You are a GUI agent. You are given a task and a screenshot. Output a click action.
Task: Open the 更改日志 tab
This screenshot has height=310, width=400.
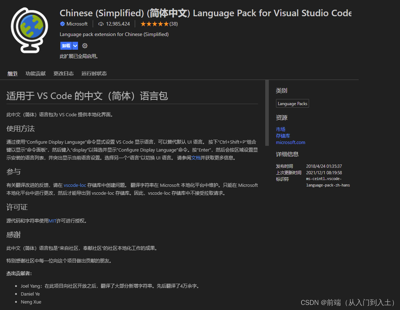tap(64, 73)
